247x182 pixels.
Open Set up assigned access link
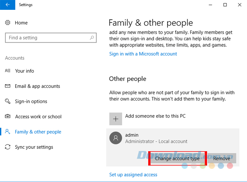(133, 175)
